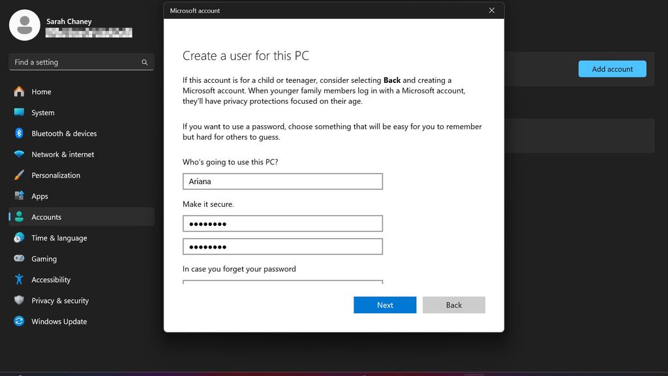This screenshot has height=376, width=668.
Task: Click the first password entry field
Action: point(282,223)
